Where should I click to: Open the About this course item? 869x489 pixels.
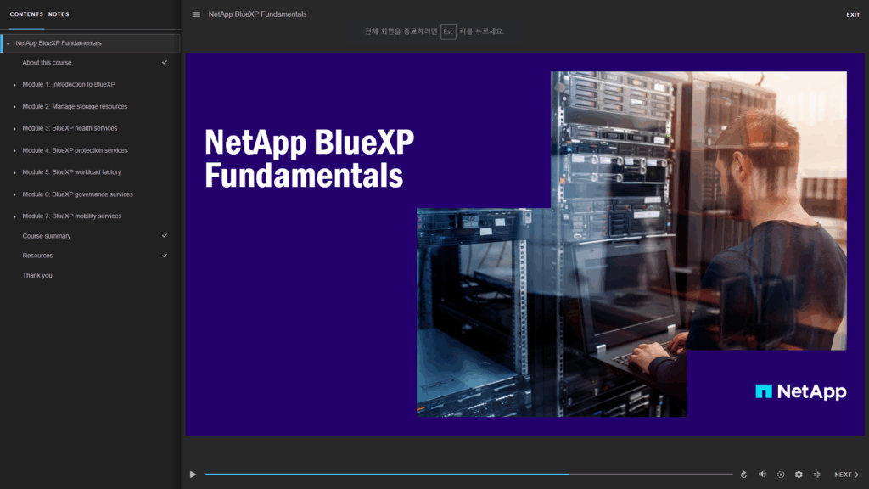click(47, 63)
